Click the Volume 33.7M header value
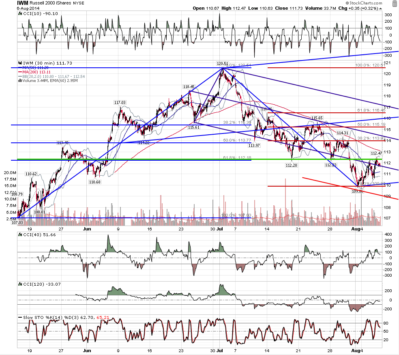This screenshot has height=355, width=399. click(x=321, y=8)
